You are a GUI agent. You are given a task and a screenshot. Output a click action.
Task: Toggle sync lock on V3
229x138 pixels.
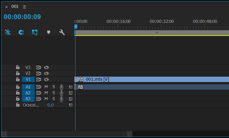[38, 67]
